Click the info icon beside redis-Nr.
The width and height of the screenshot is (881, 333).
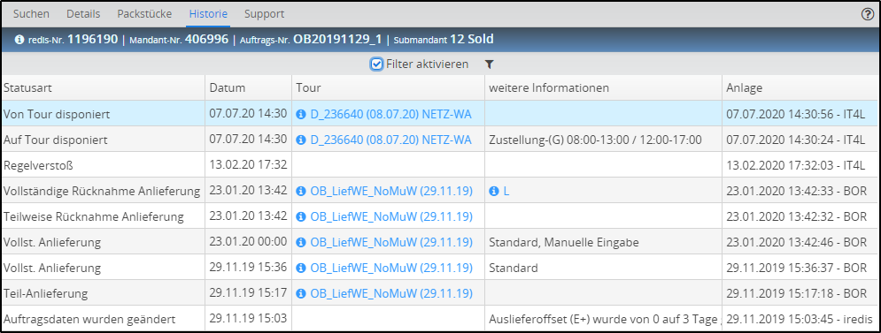19,40
